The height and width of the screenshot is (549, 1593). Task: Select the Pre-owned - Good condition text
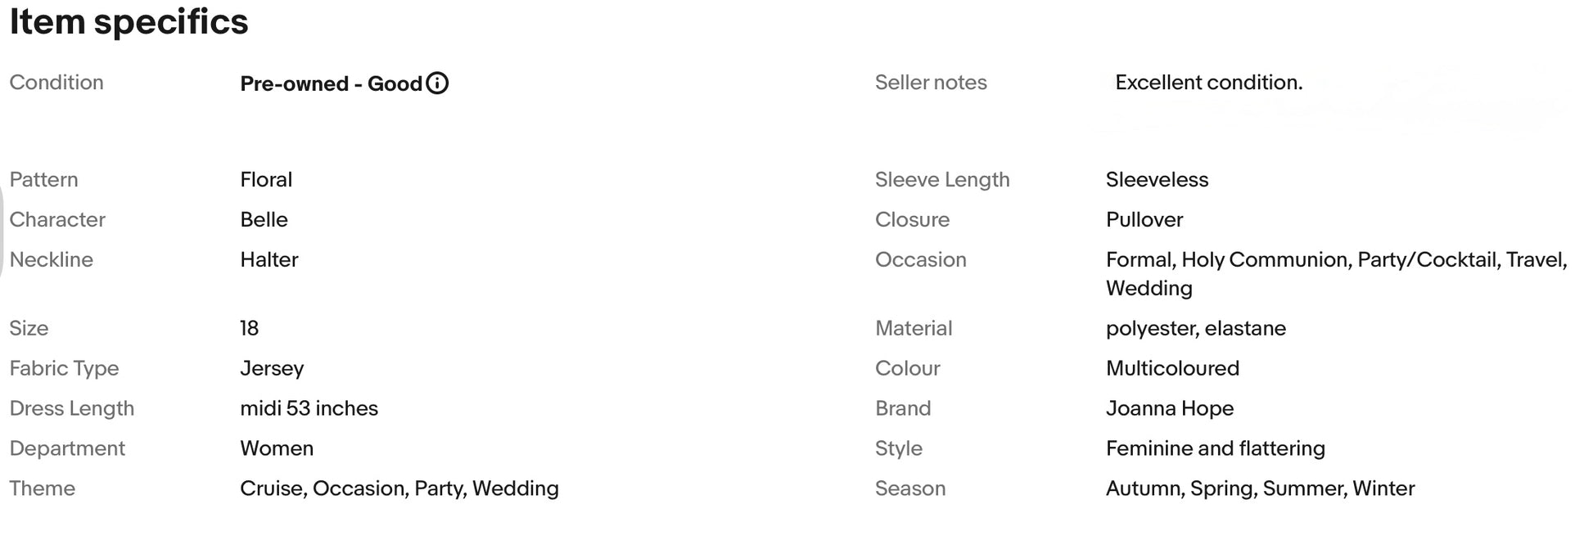click(331, 83)
